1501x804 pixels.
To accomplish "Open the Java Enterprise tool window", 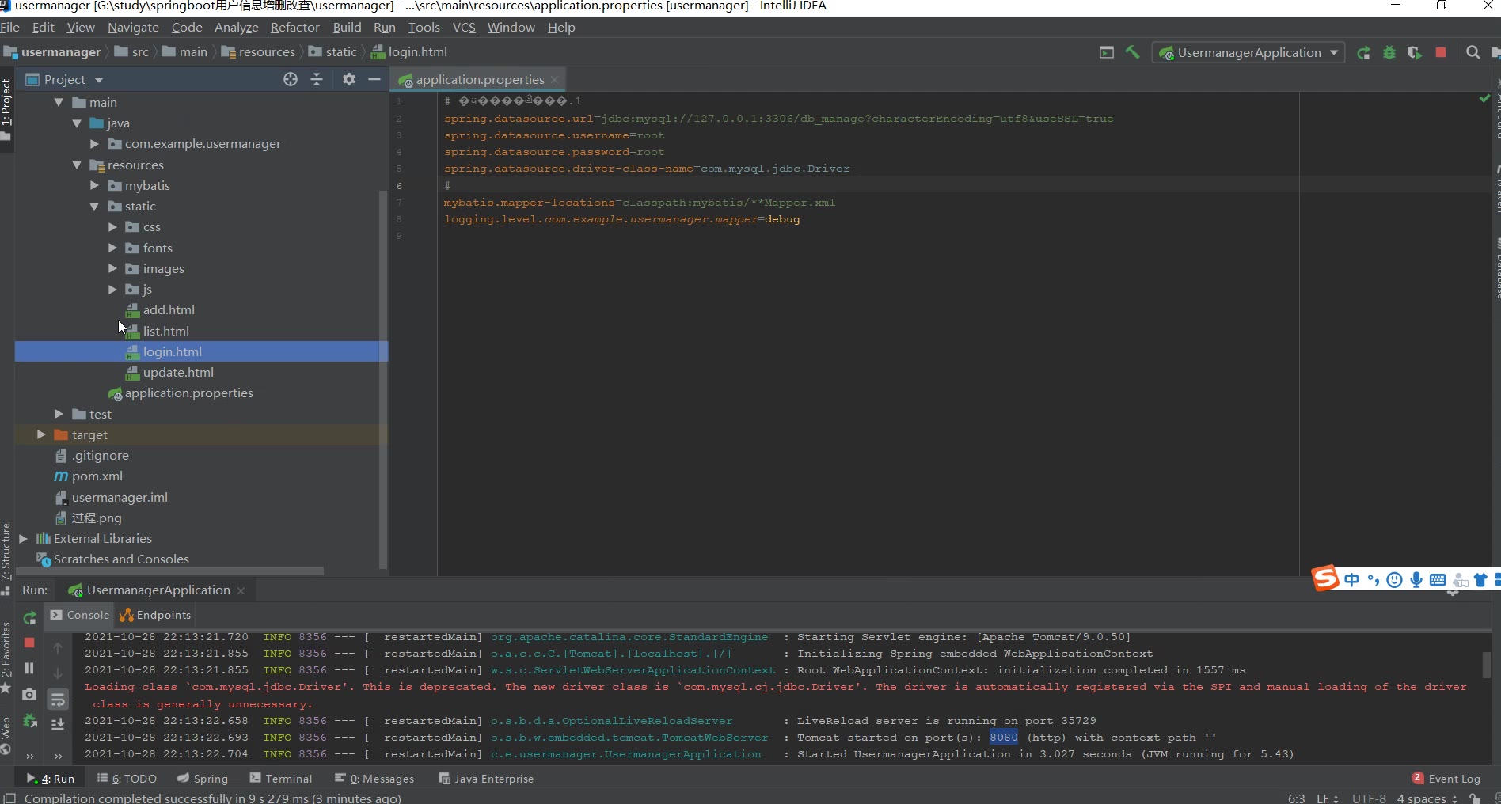I will click(x=486, y=779).
